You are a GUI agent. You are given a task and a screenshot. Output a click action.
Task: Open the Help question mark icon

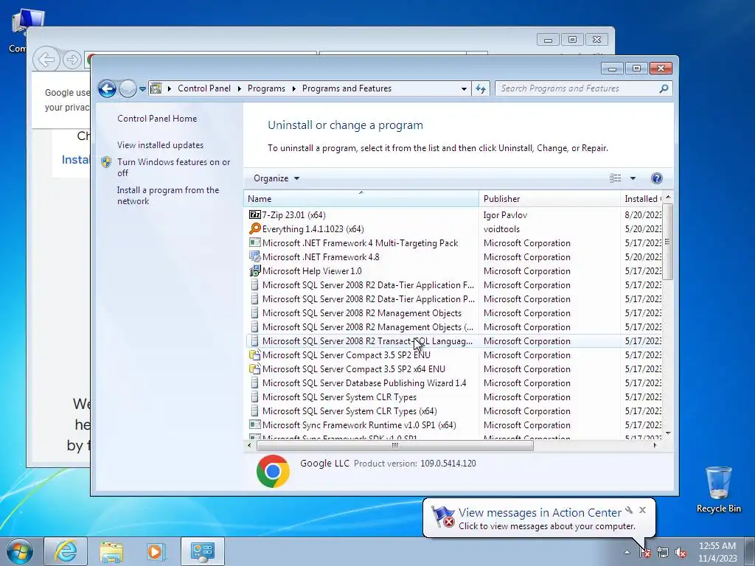[x=656, y=178]
